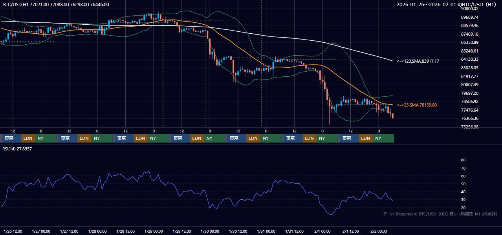Select the 1/27 12:00 time label
Viewport: 502px width, 235px height.
click(69, 231)
